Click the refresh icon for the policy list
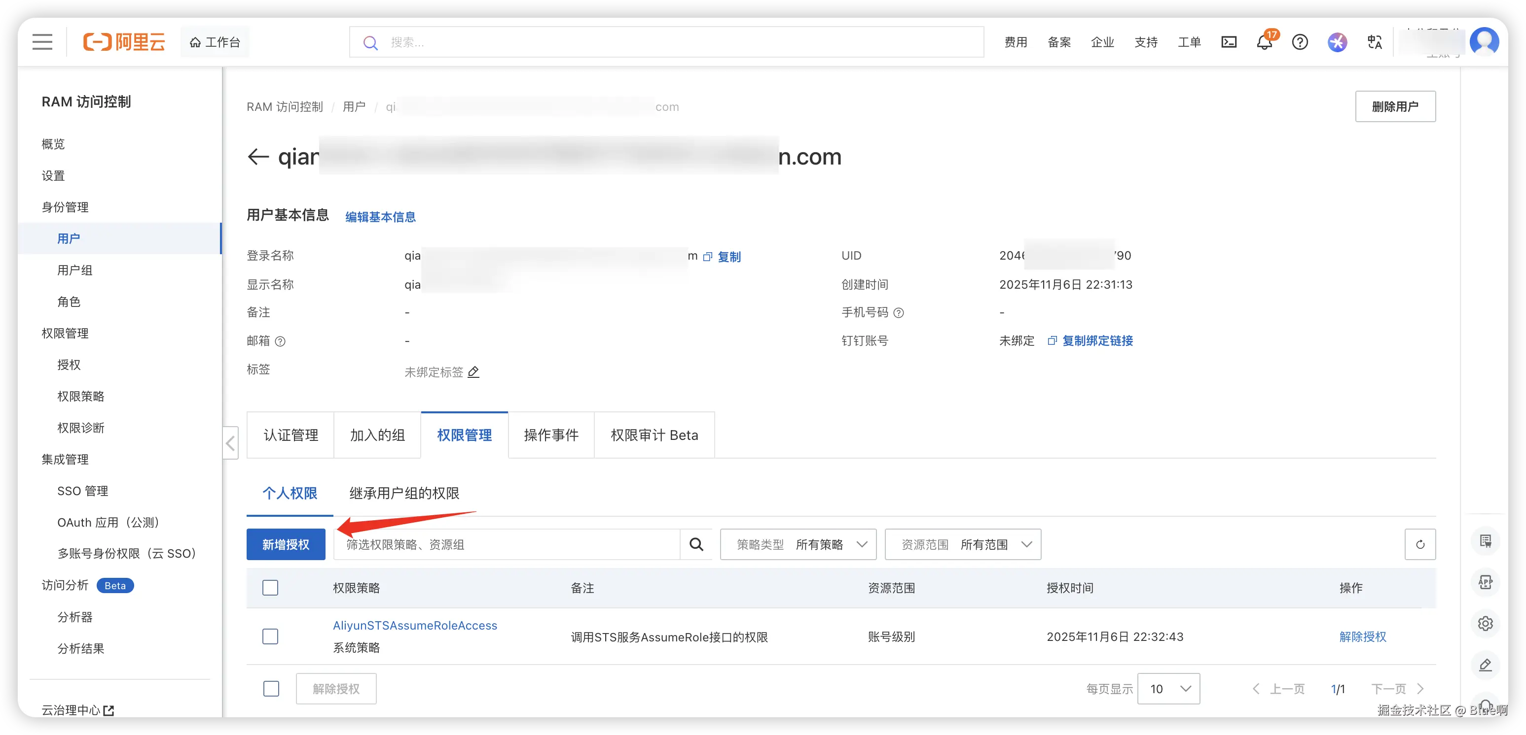 (1420, 544)
